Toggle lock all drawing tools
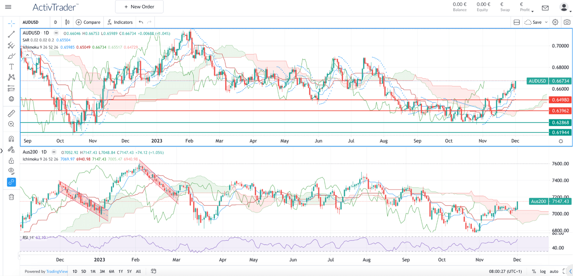This screenshot has width=573, height=276. pos(11,161)
